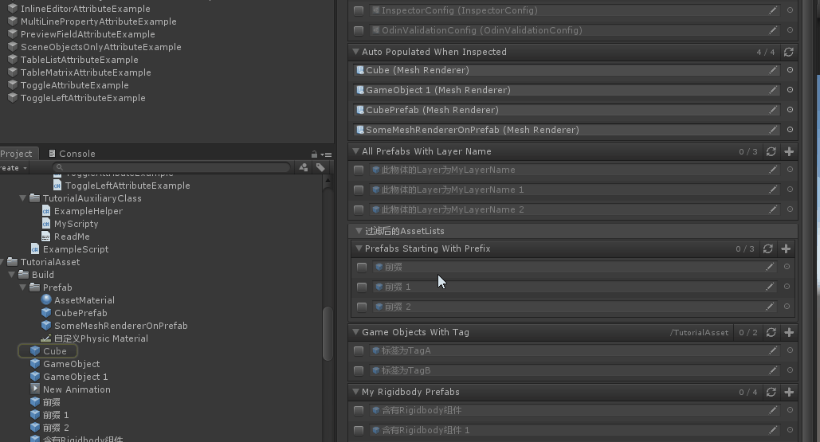Select the New Animation asset

click(77, 389)
